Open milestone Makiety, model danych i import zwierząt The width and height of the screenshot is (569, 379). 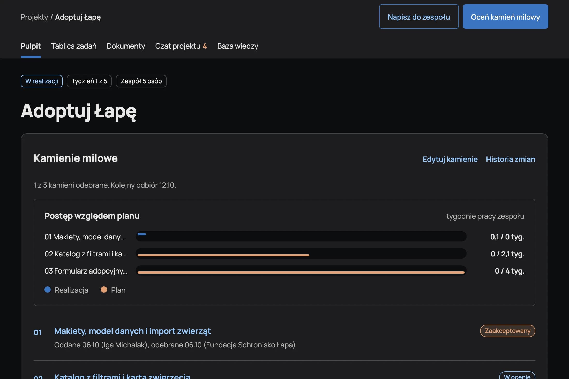[132, 331]
